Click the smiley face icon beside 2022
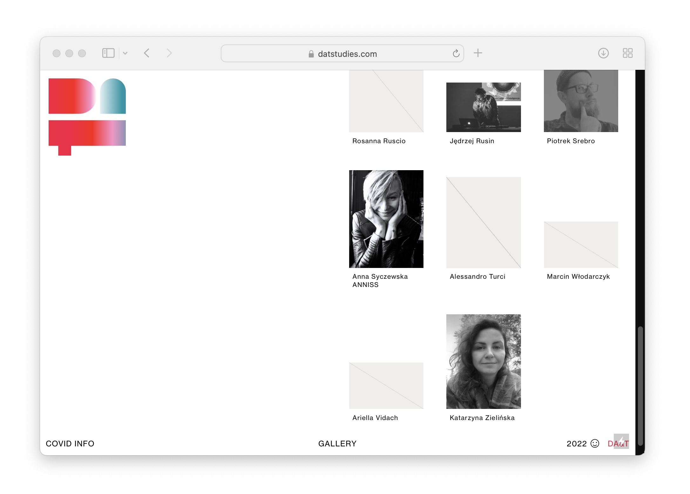 (x=594, y=443)
